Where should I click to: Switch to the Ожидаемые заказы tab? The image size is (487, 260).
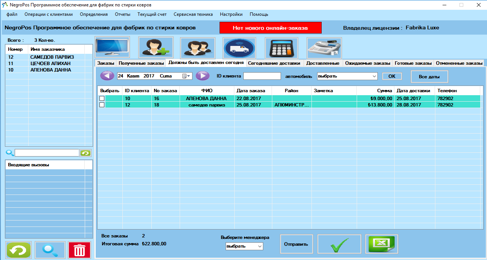[368, 63]
